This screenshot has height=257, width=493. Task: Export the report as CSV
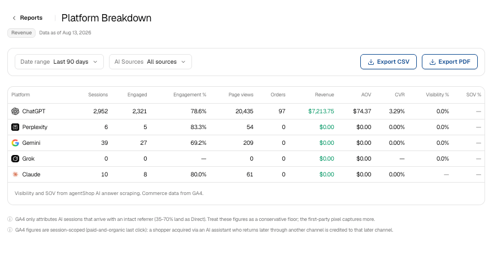pos(389,62)
